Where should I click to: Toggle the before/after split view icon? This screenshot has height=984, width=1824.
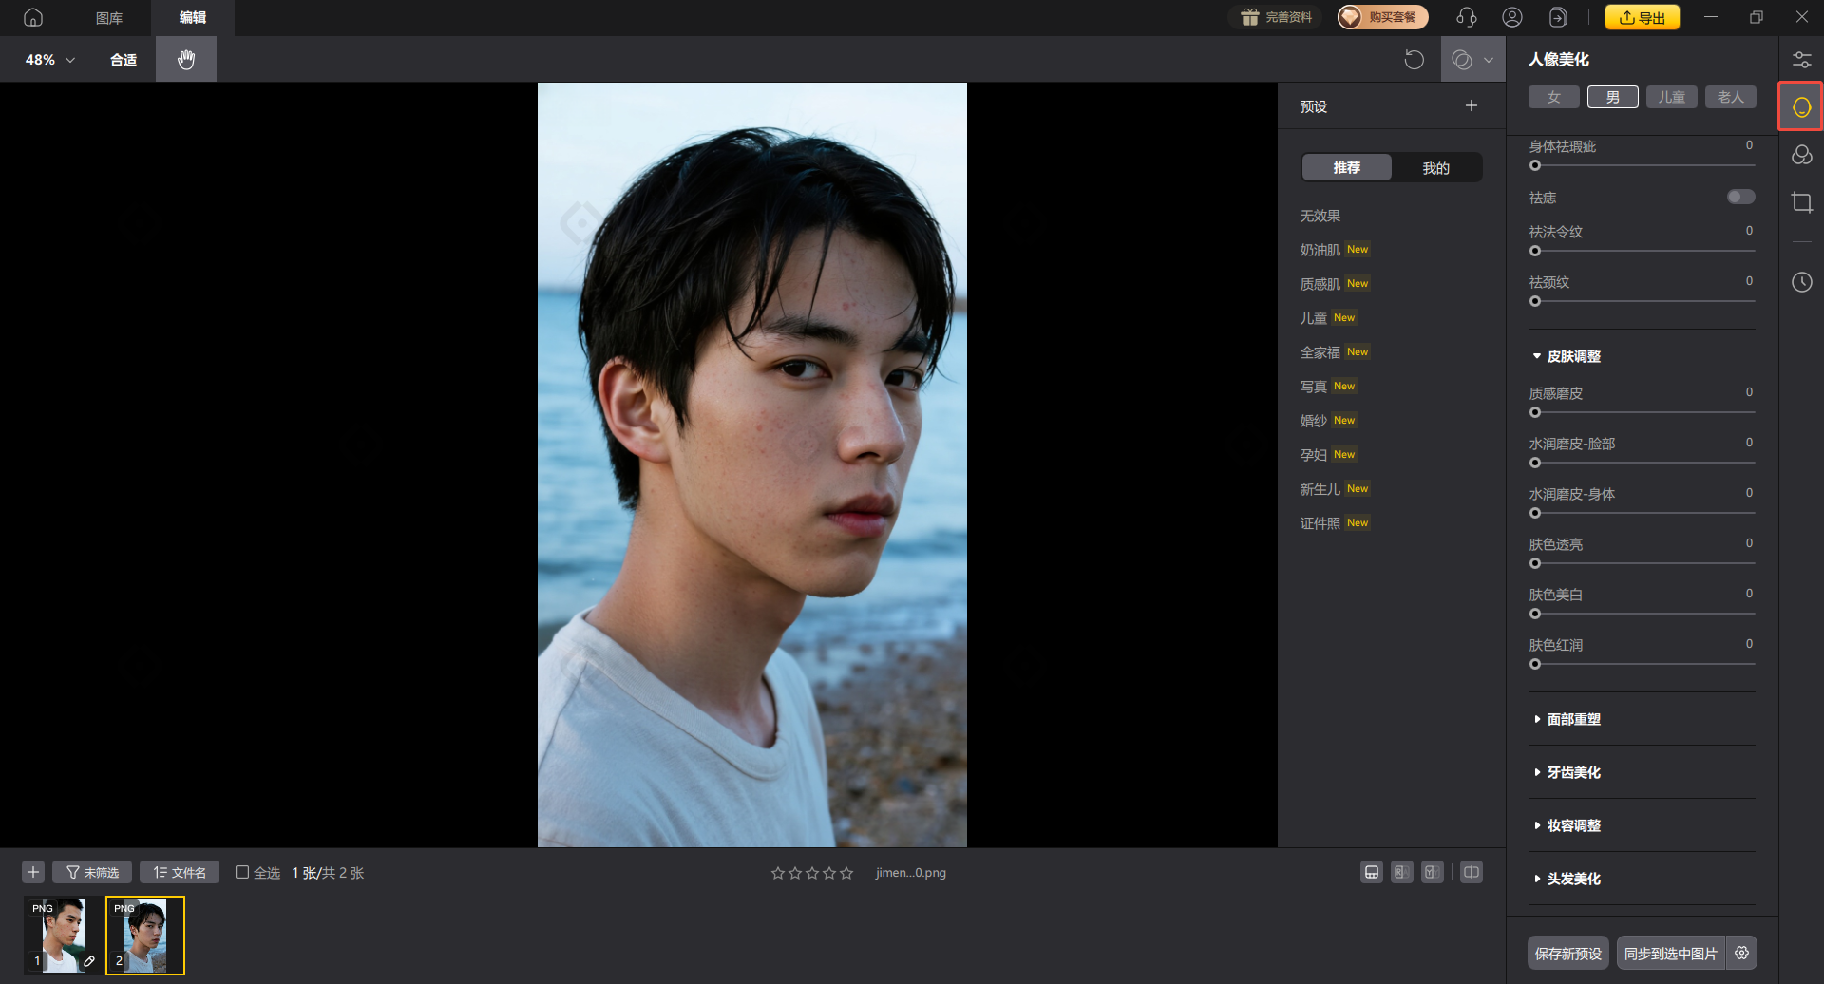pos(1471,872)
